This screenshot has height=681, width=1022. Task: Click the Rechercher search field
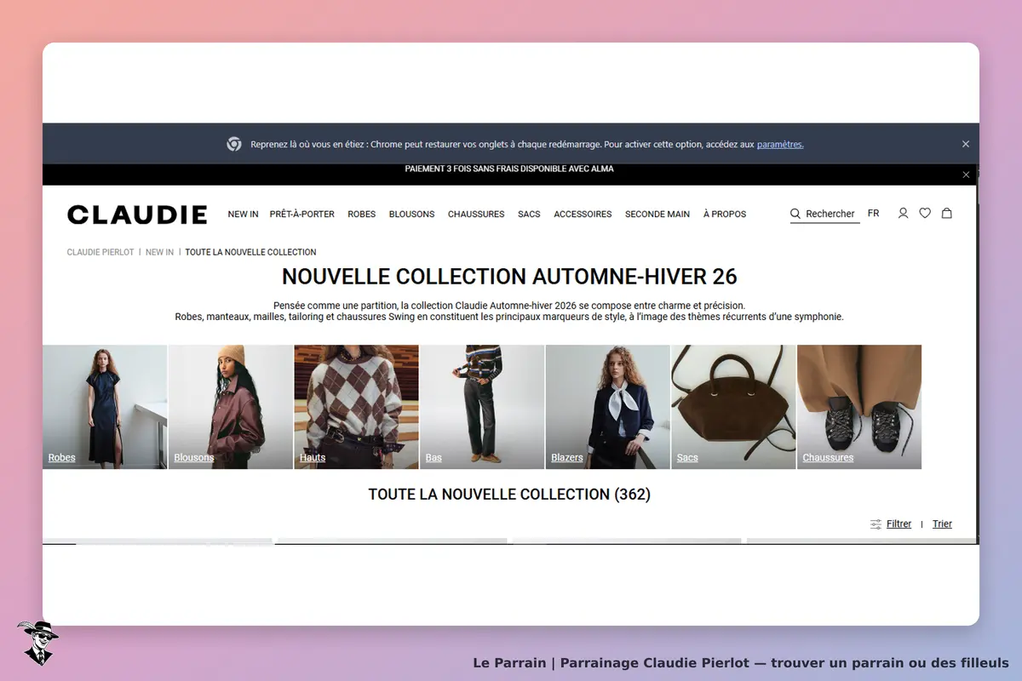click(x=824, y=214)
